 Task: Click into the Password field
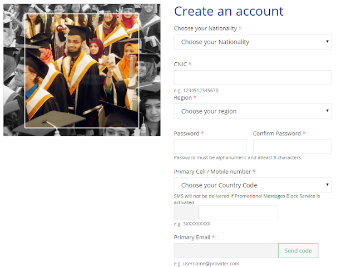(x=210, y=146)
